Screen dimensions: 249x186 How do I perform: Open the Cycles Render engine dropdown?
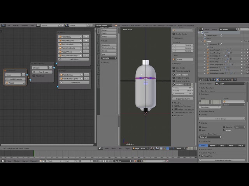(103, 25)
